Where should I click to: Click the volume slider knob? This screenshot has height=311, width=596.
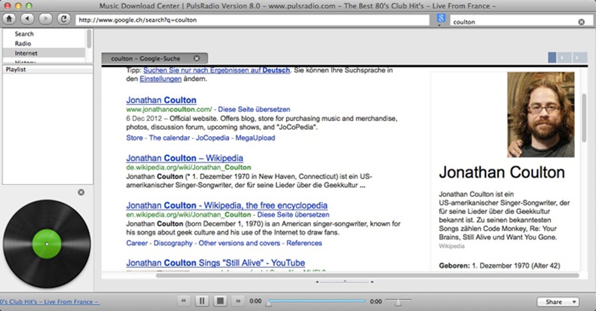point(398,303)
